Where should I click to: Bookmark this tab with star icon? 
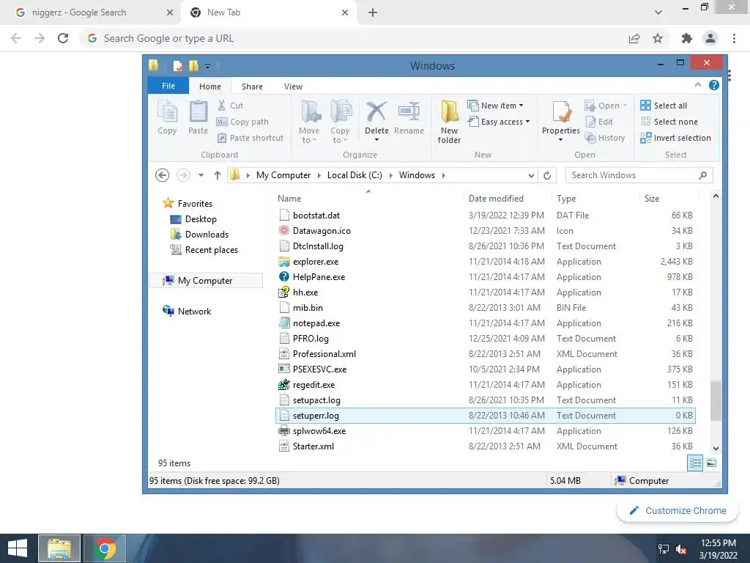click(x=658, y=38)
